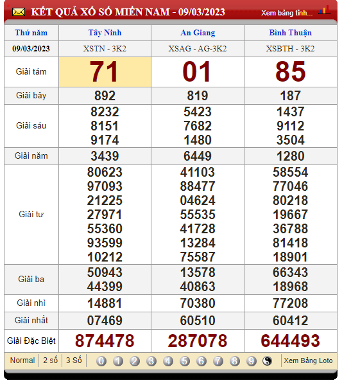This screenshot has height=383, width=342.
Task: Click date cell 09/03/2023
Action: coord(31,49)
